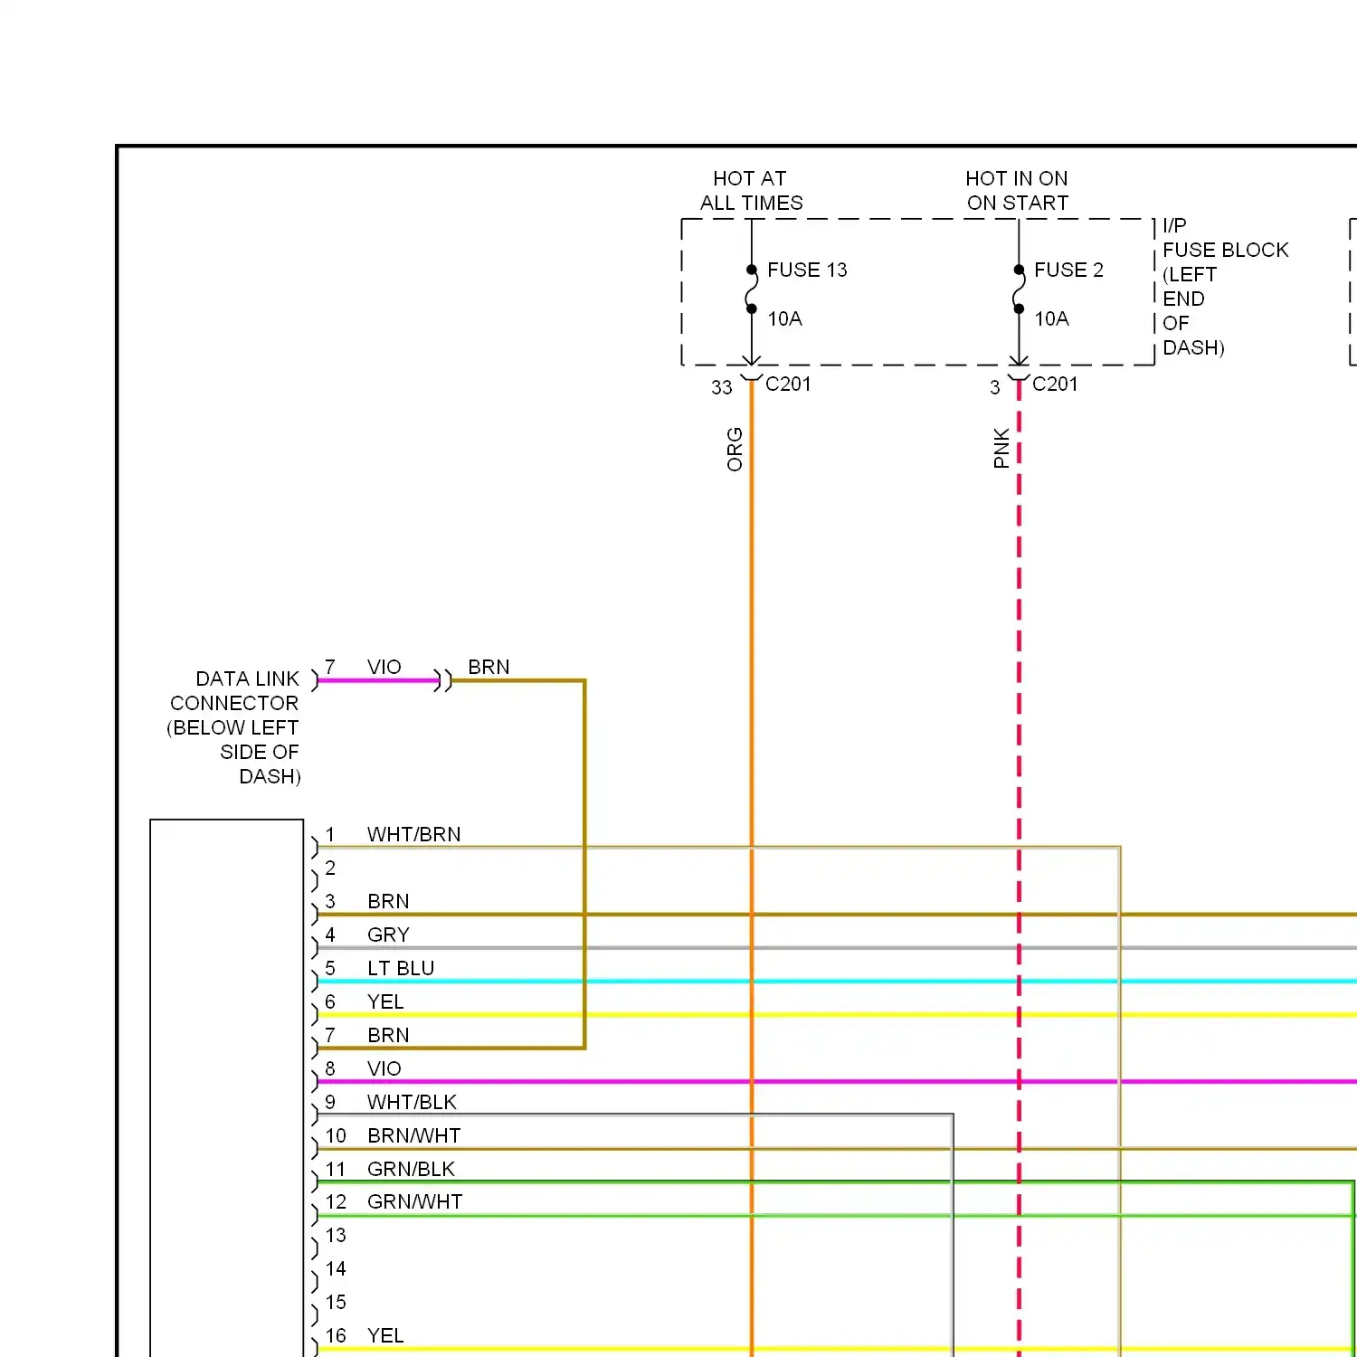The image size is (1357, 1357).
Task: Click the YEL label on pin 16
Action: [x=385, y=1335]
